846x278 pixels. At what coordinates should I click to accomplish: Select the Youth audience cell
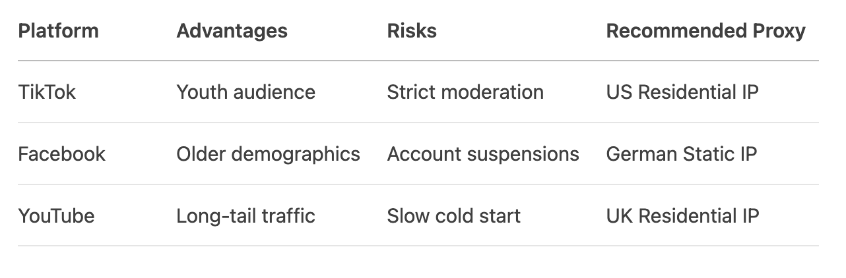[x=245, y=92]
